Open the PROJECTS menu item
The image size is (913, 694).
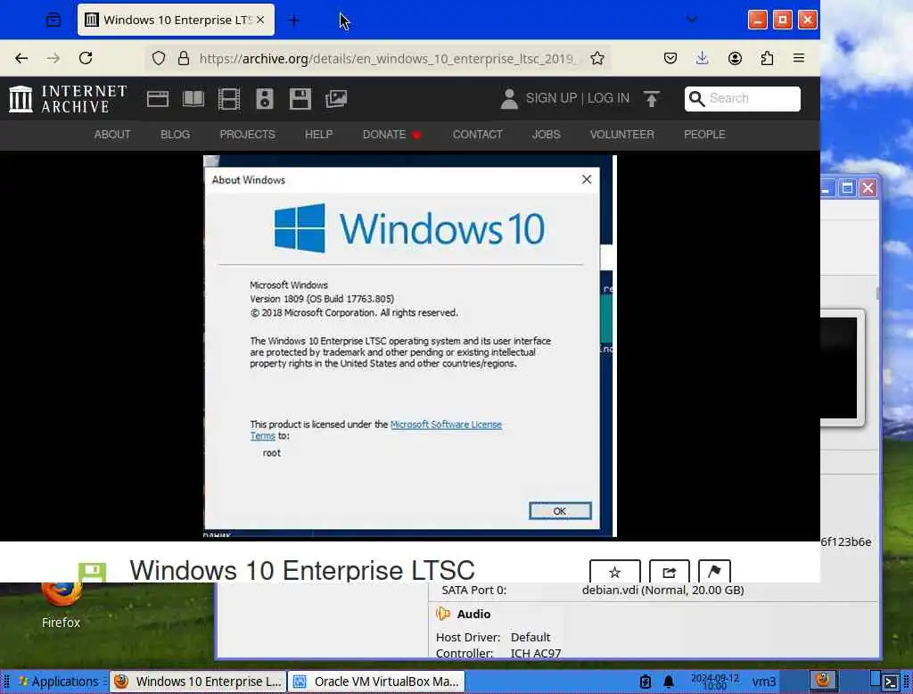[x=248, y=135]
